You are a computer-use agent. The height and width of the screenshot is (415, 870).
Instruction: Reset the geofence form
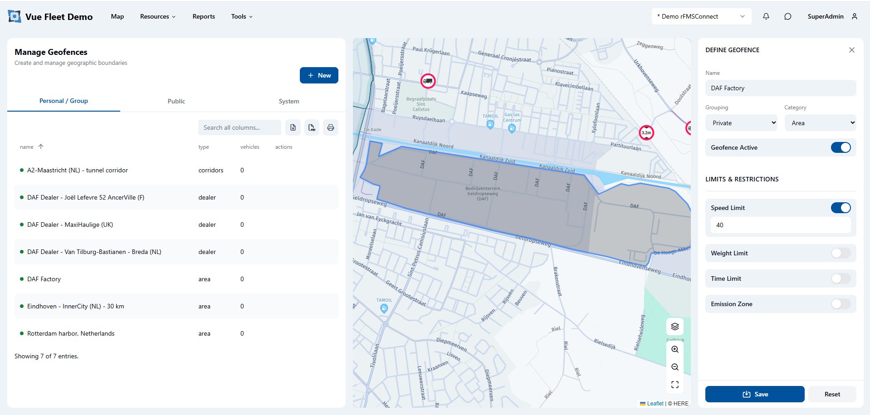pyautogui.click(x=832, y=394)
